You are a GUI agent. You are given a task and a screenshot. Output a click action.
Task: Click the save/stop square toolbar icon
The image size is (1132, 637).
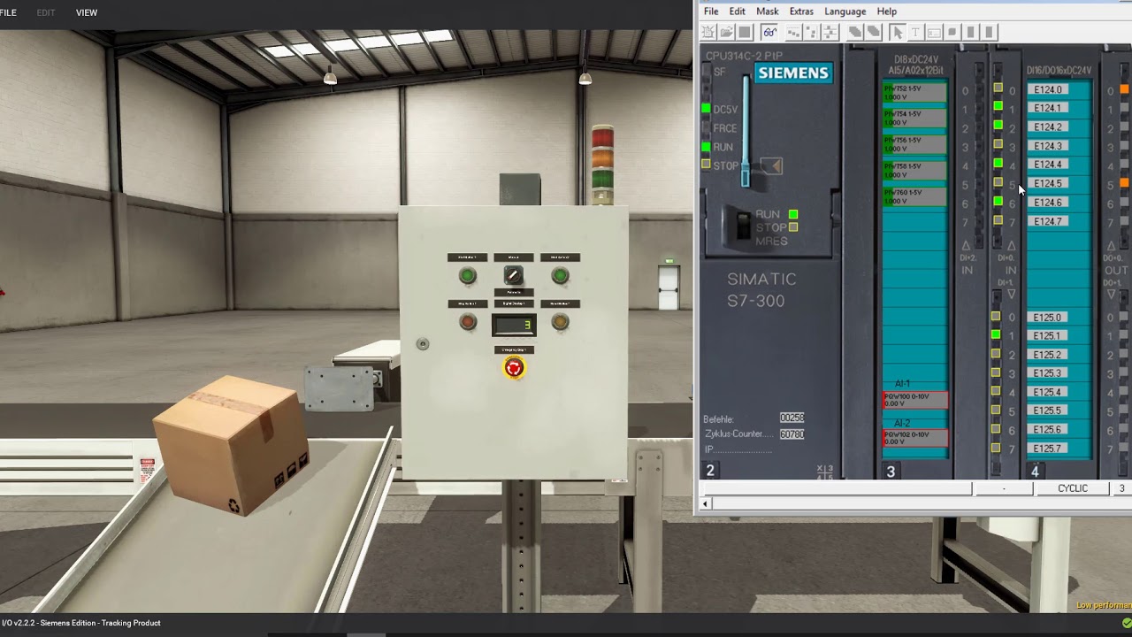click(x=745, y=32)
